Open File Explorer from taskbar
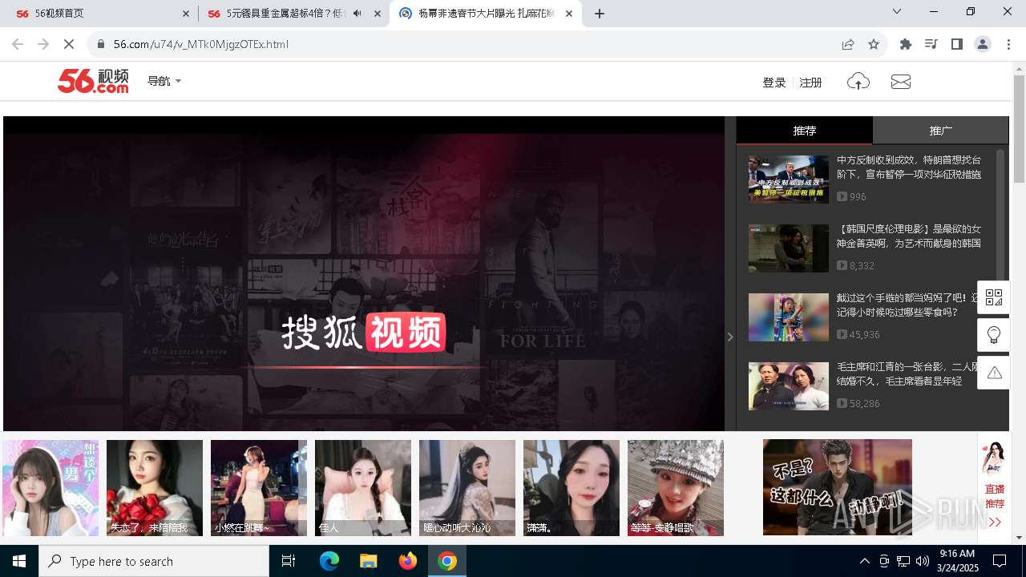Screen dimensions: 1026x577 [x=368, y=561]
